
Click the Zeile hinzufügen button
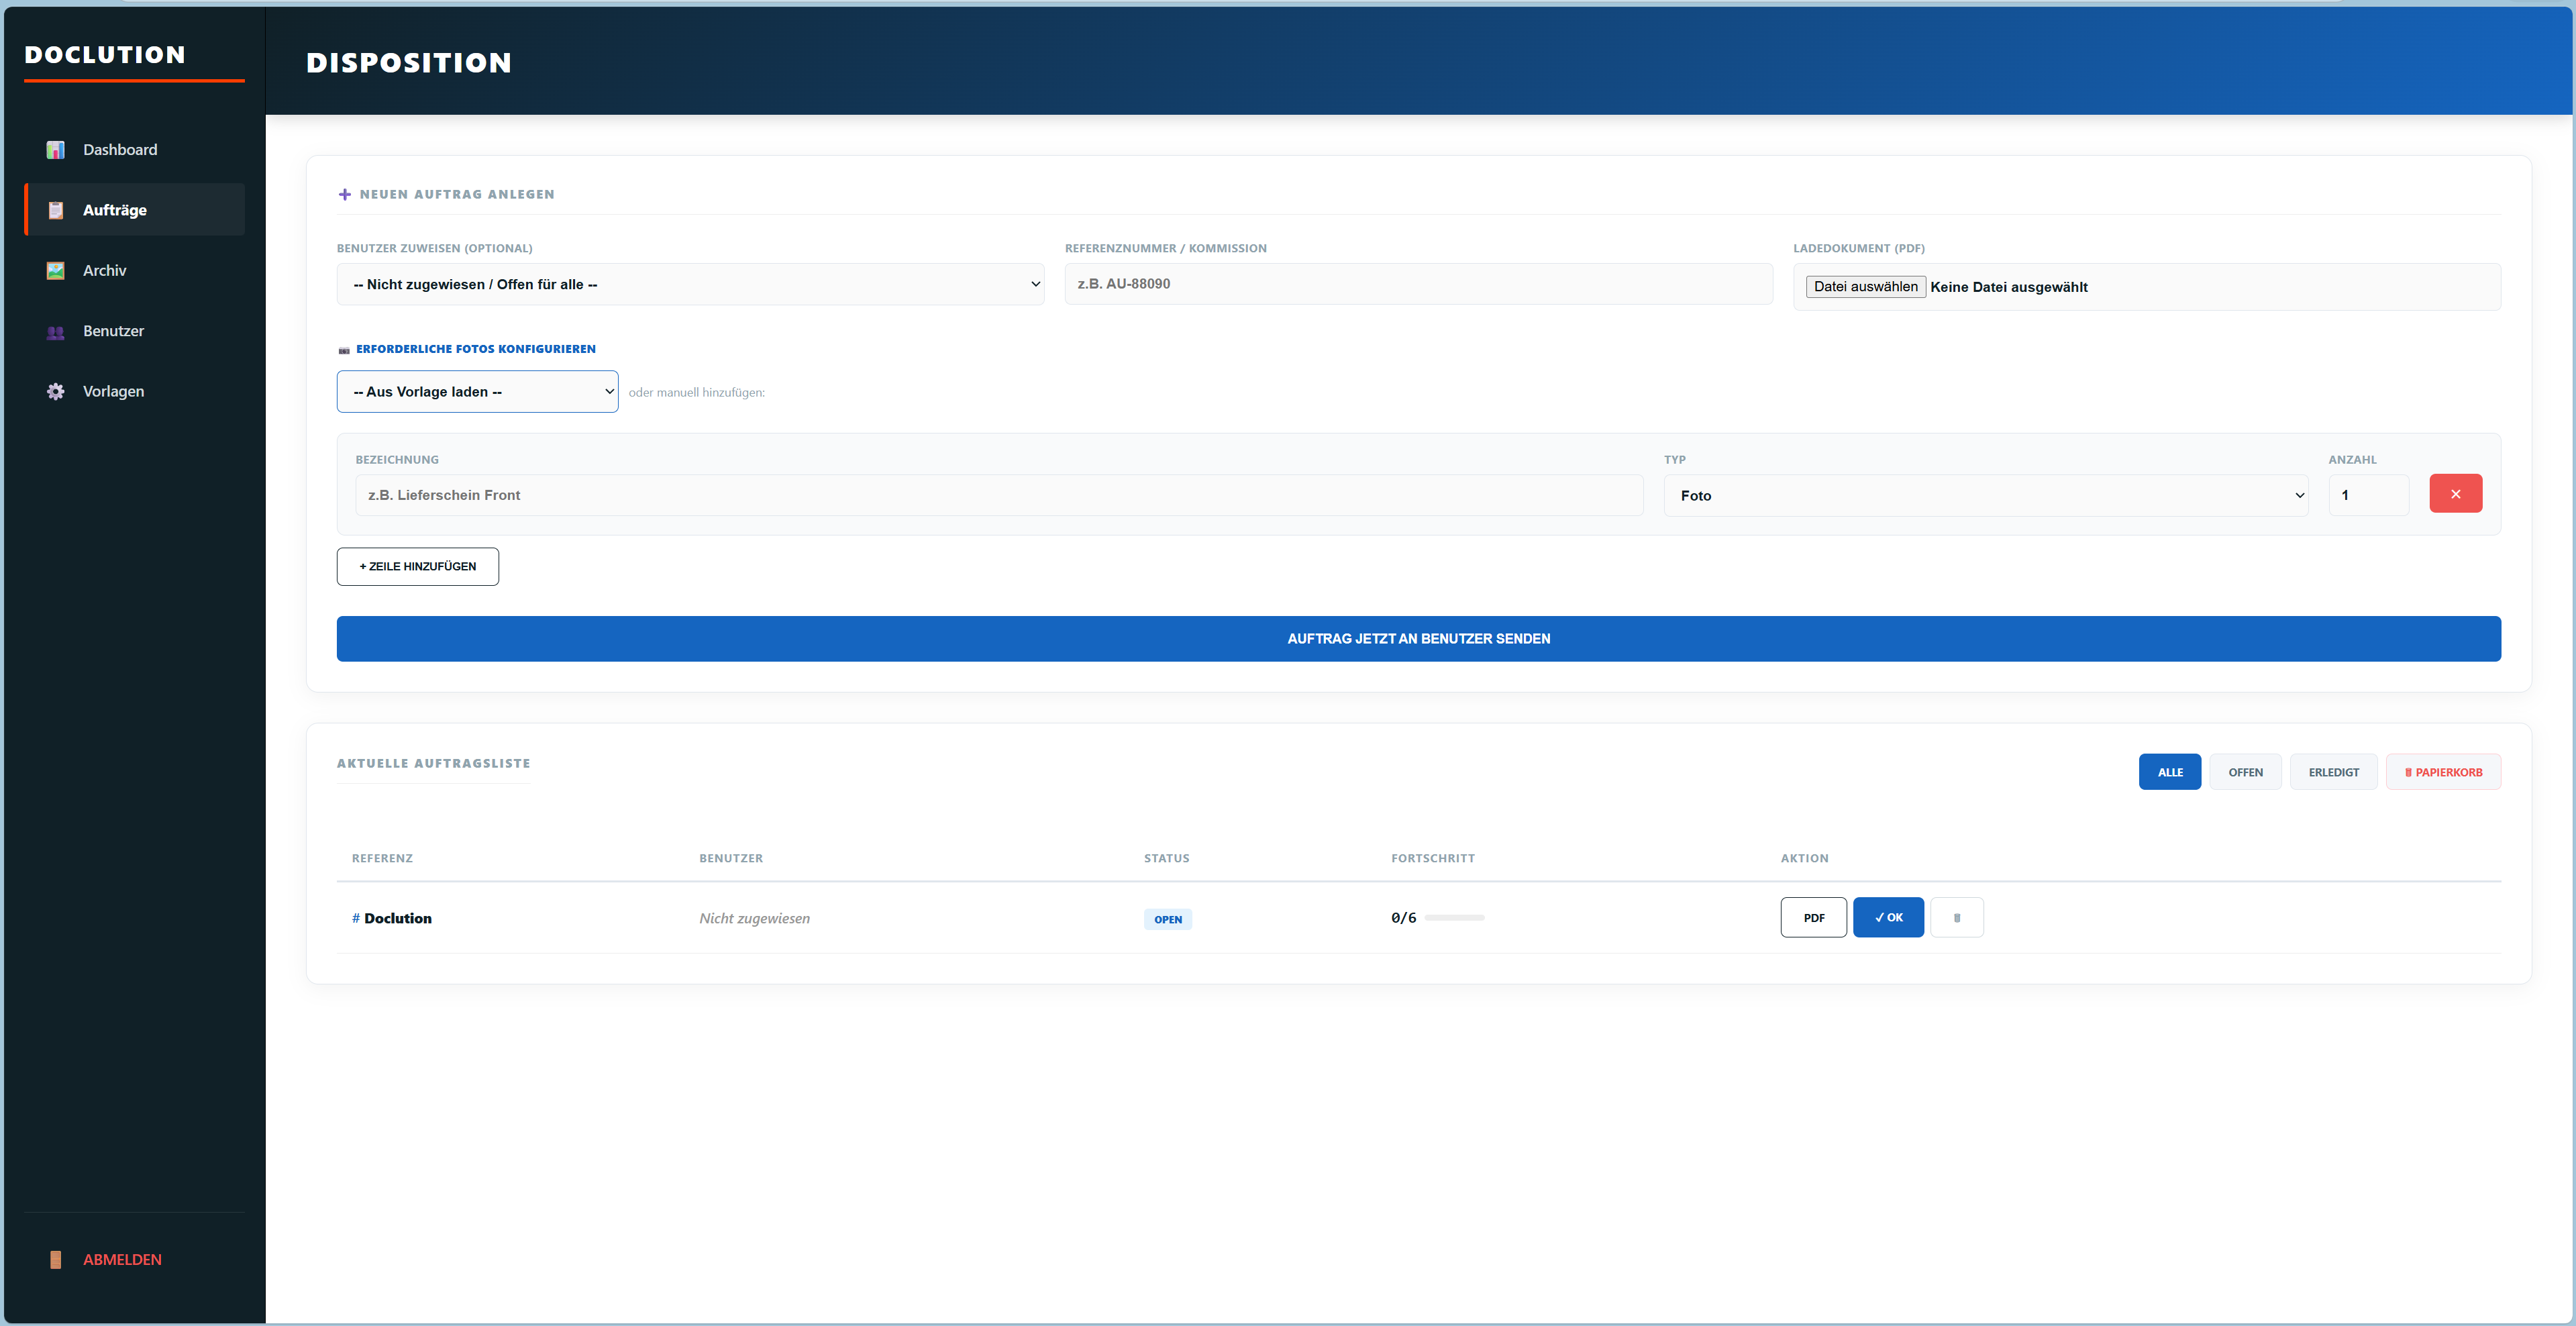pos(418,567)
